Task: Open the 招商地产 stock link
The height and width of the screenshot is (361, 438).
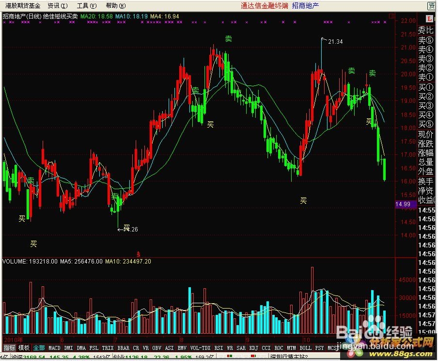Action: point(306,6)
